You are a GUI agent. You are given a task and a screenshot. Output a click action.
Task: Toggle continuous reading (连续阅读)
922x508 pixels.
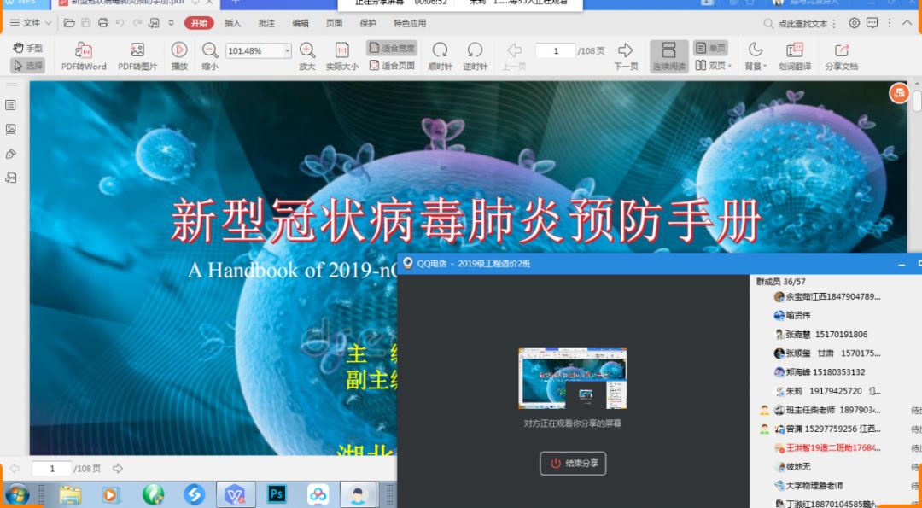click(x=669, y=56)
